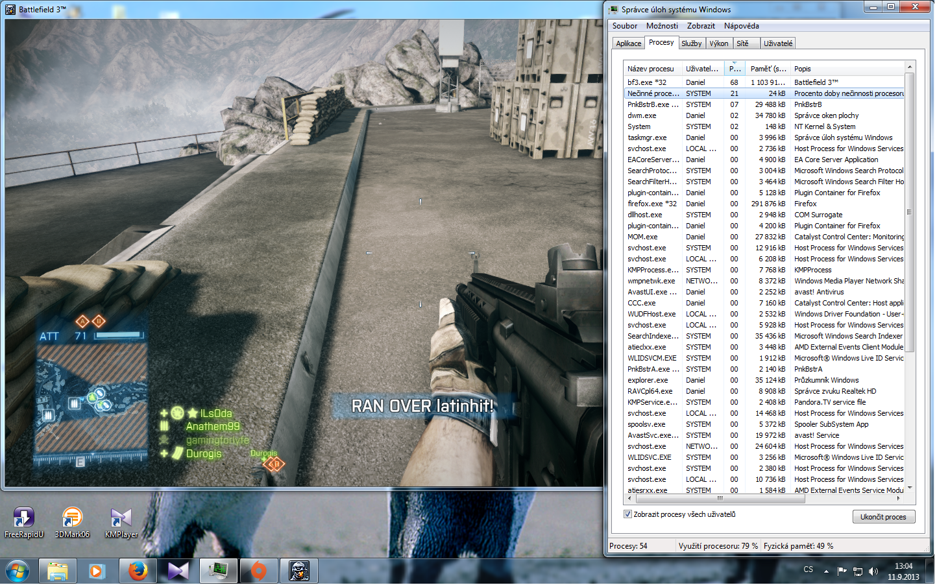
Task: Click the minimap in Battlefield 3 window
Action: coord(91,398)
